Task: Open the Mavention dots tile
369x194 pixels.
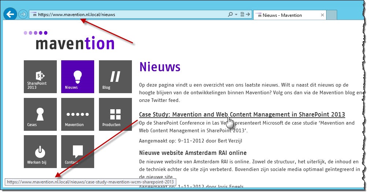Action: pos(78,114)
